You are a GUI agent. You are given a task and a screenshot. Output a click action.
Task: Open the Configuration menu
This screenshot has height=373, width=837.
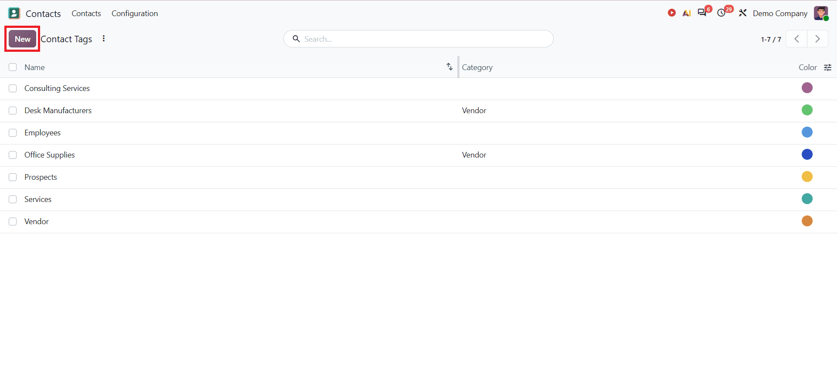point(135,13)
